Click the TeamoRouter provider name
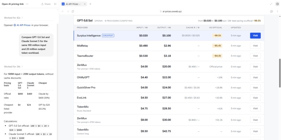The width and height of the screenshot is (281, 140). (85, 56)
